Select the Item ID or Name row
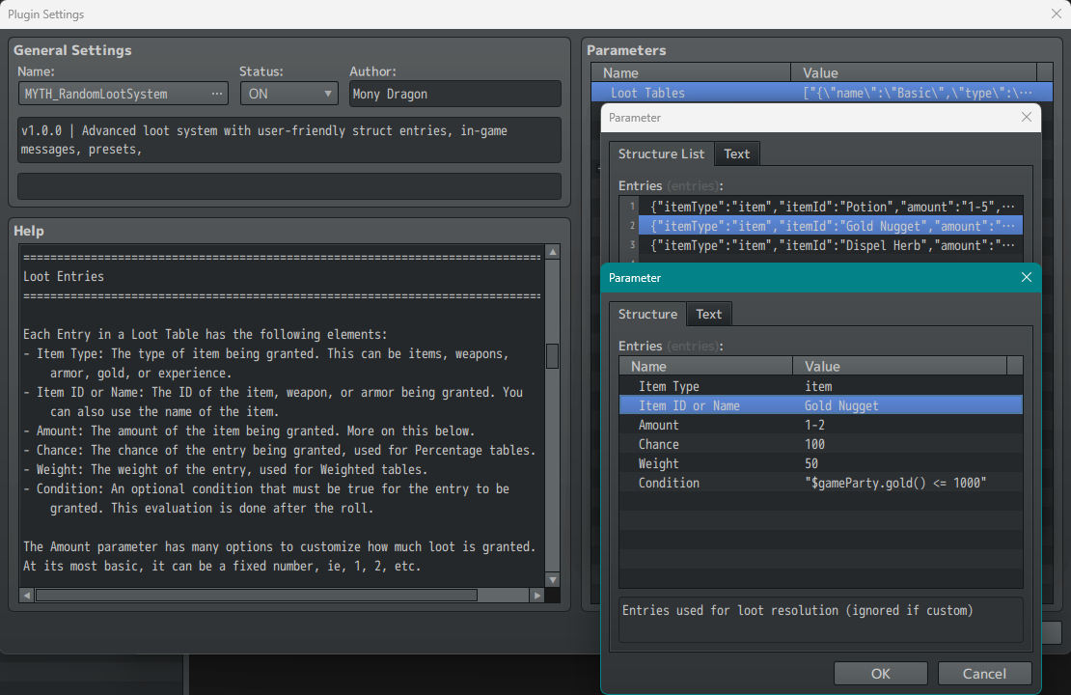This screenshot has width=1071, height=695. tap(821, 405)
